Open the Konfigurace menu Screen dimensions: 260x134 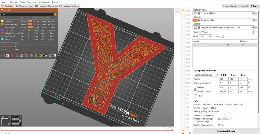44,2
